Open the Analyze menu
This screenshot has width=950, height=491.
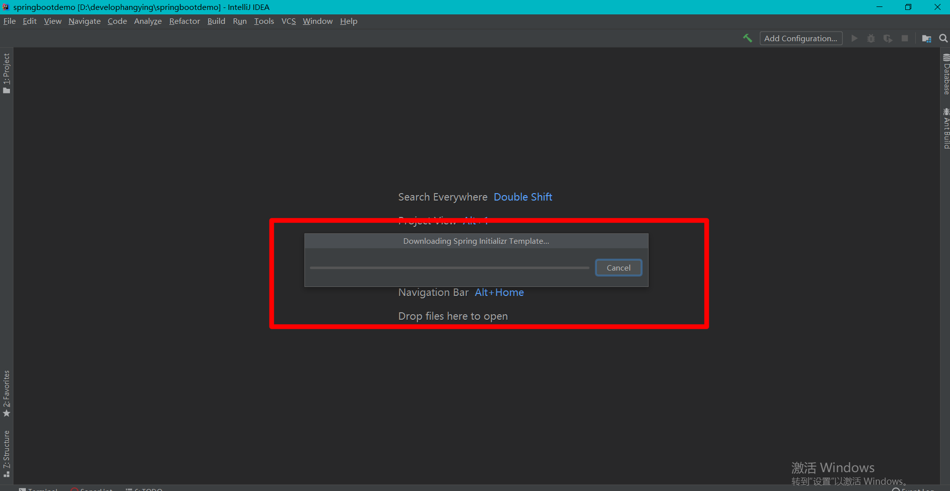pyautogui.click(x=148, y=21)
